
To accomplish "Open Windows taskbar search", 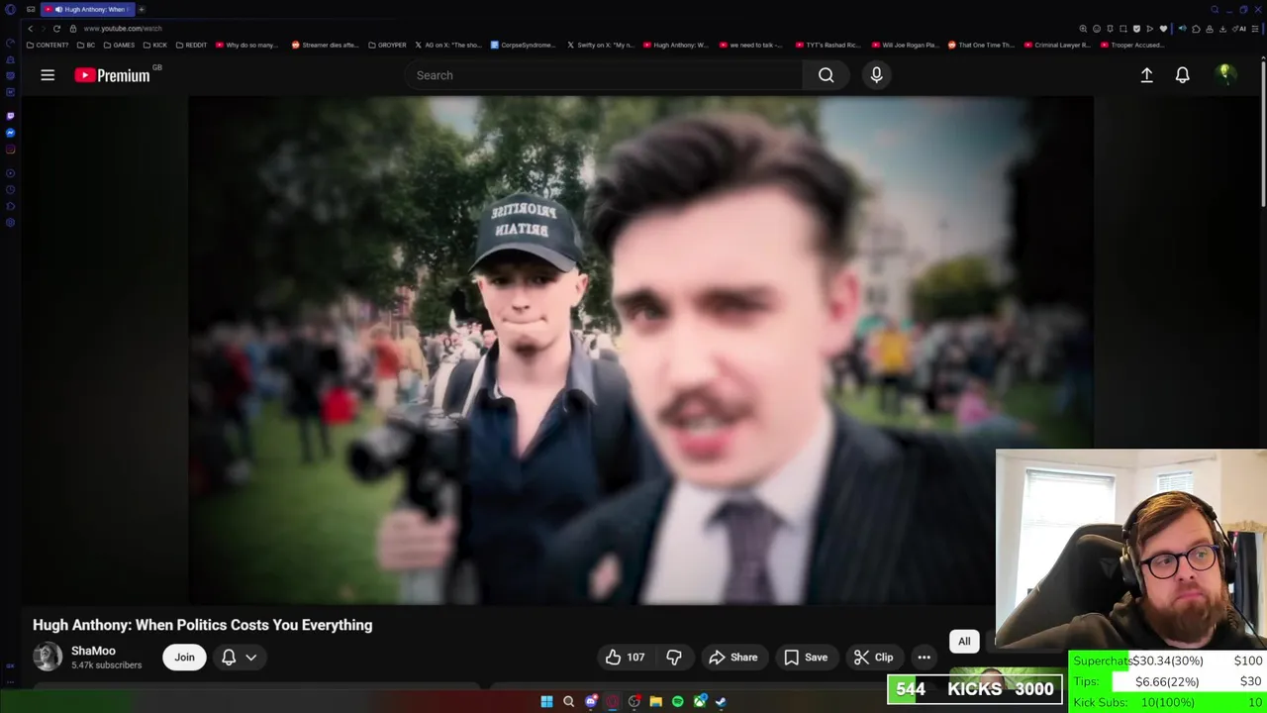I will pos(568,701).
